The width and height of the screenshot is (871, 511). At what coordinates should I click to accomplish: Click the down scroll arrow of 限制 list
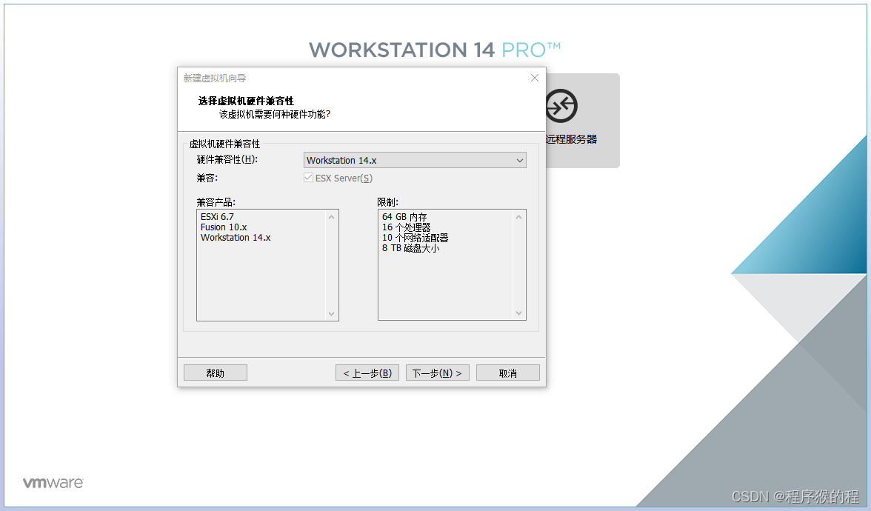click(520, 314)
